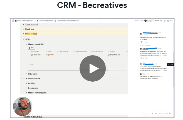183x120 pixels.
Task: Click the Account interno column header
Action: pyautogui.click(x=97, y=51)
